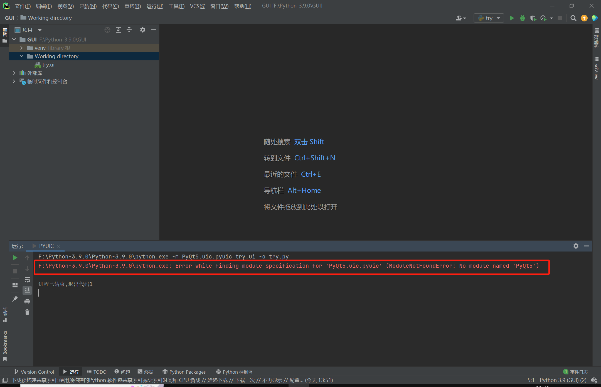Image resolution: width=601 pixels, height=387 pixels.
Task: Start debugging with the bug icon
Action: (523, 18)
